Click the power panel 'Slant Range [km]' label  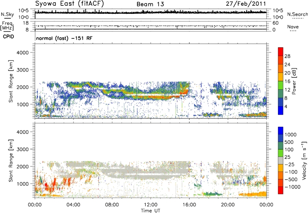tap(11, 81)
